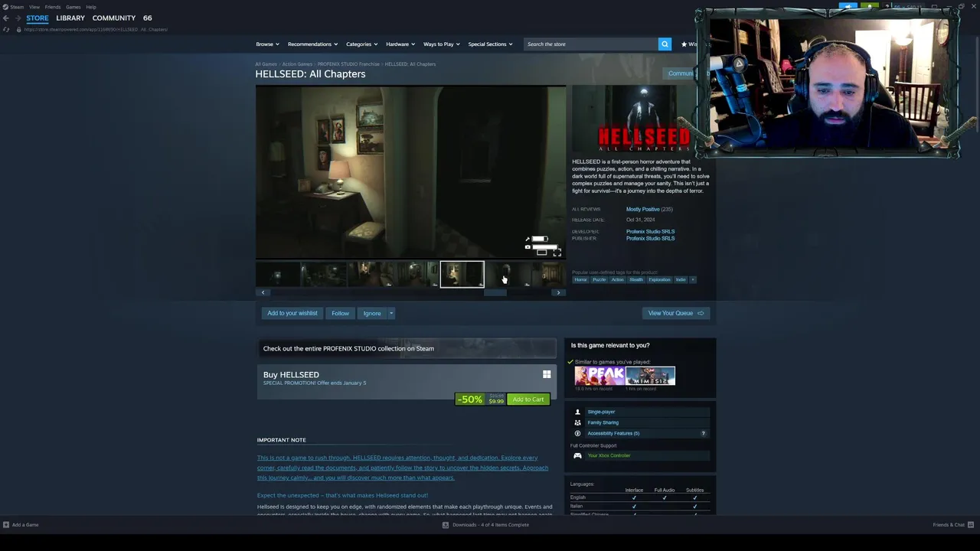Click the Ignore button
The image size is (980, 551).
(x=372, y=313)
